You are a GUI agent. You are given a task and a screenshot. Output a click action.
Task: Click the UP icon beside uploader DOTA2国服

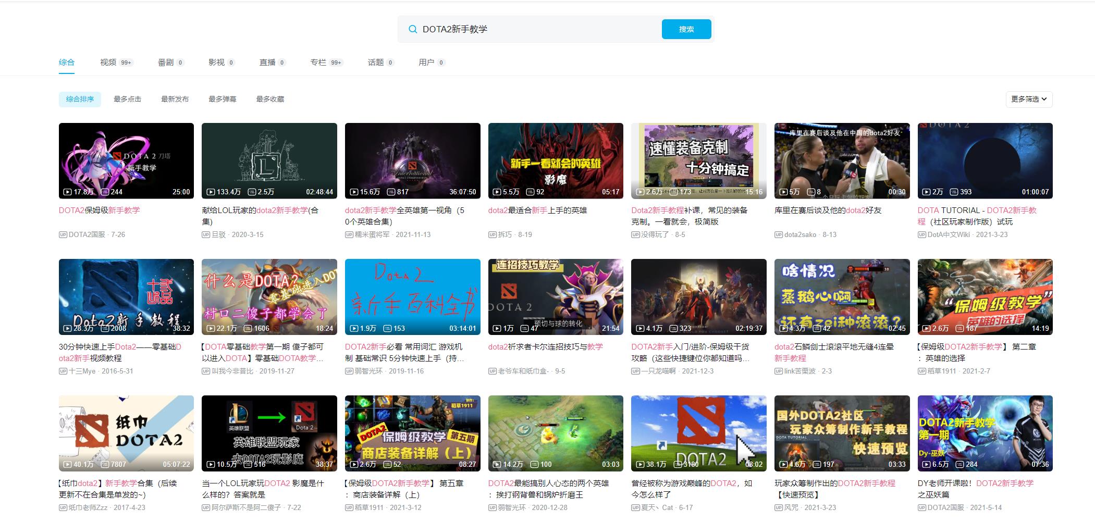point(62,234)
